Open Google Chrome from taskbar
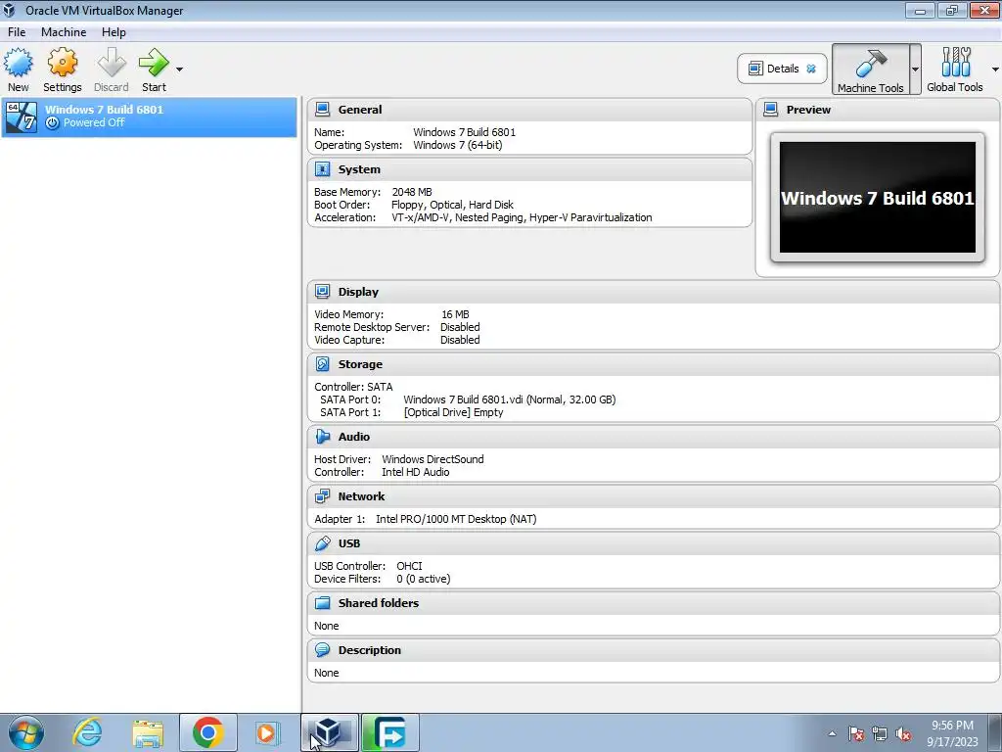 (x=207, y=732)
